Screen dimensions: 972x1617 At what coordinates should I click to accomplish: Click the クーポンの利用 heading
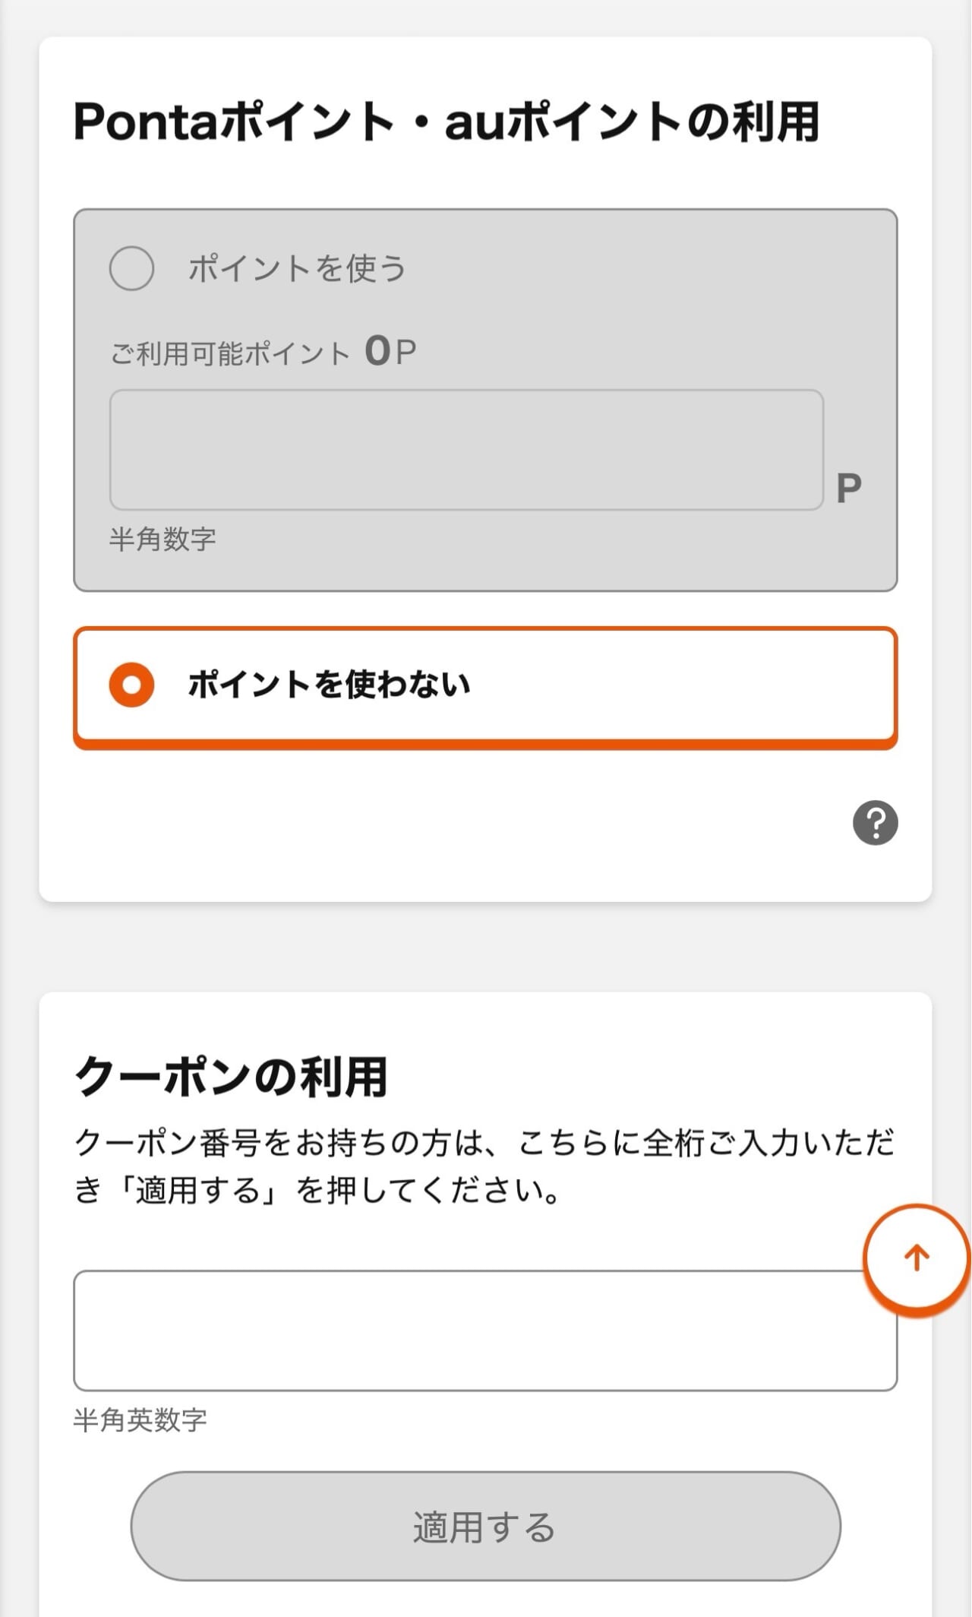(231, 1077)
